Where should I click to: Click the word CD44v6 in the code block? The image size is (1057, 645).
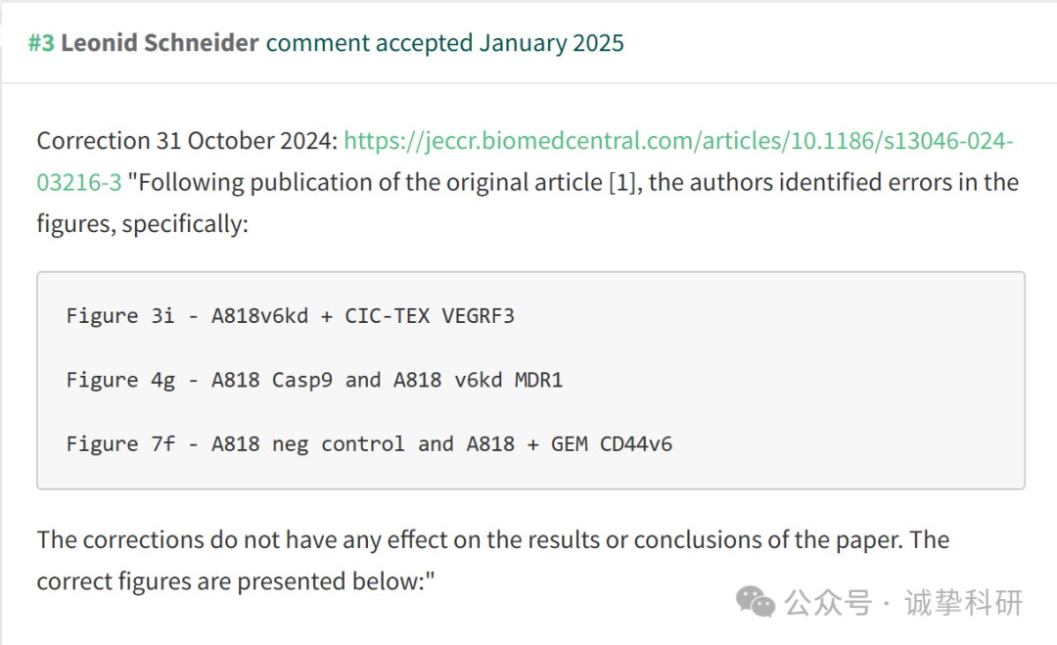tap(636, 444)
